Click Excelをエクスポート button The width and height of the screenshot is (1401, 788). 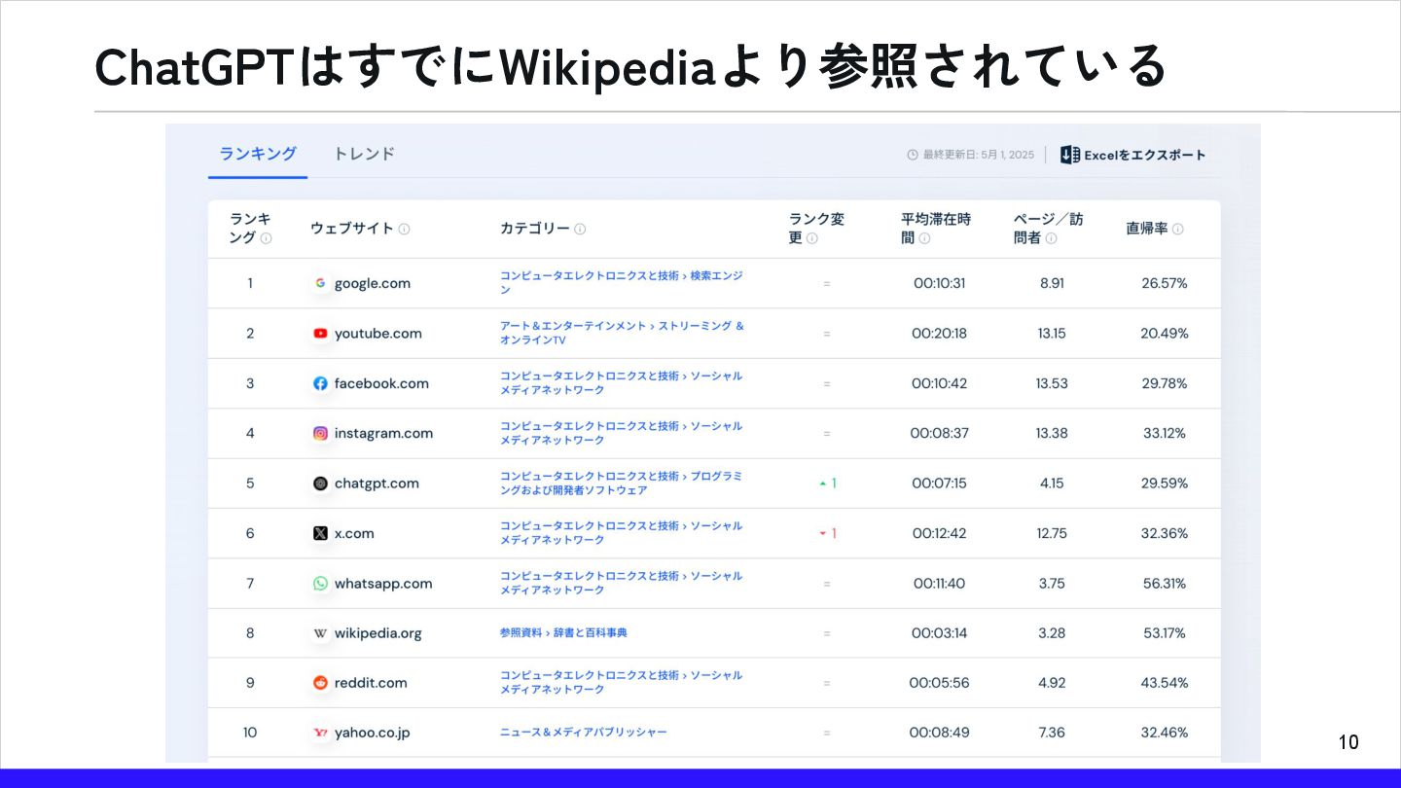1133,155
